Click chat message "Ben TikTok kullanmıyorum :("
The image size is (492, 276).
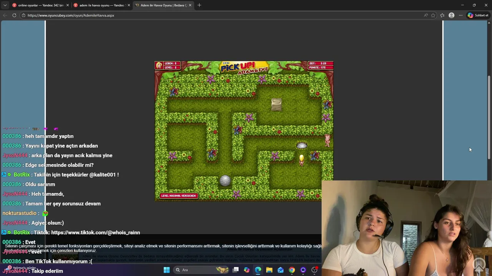(x=59, y=261)
